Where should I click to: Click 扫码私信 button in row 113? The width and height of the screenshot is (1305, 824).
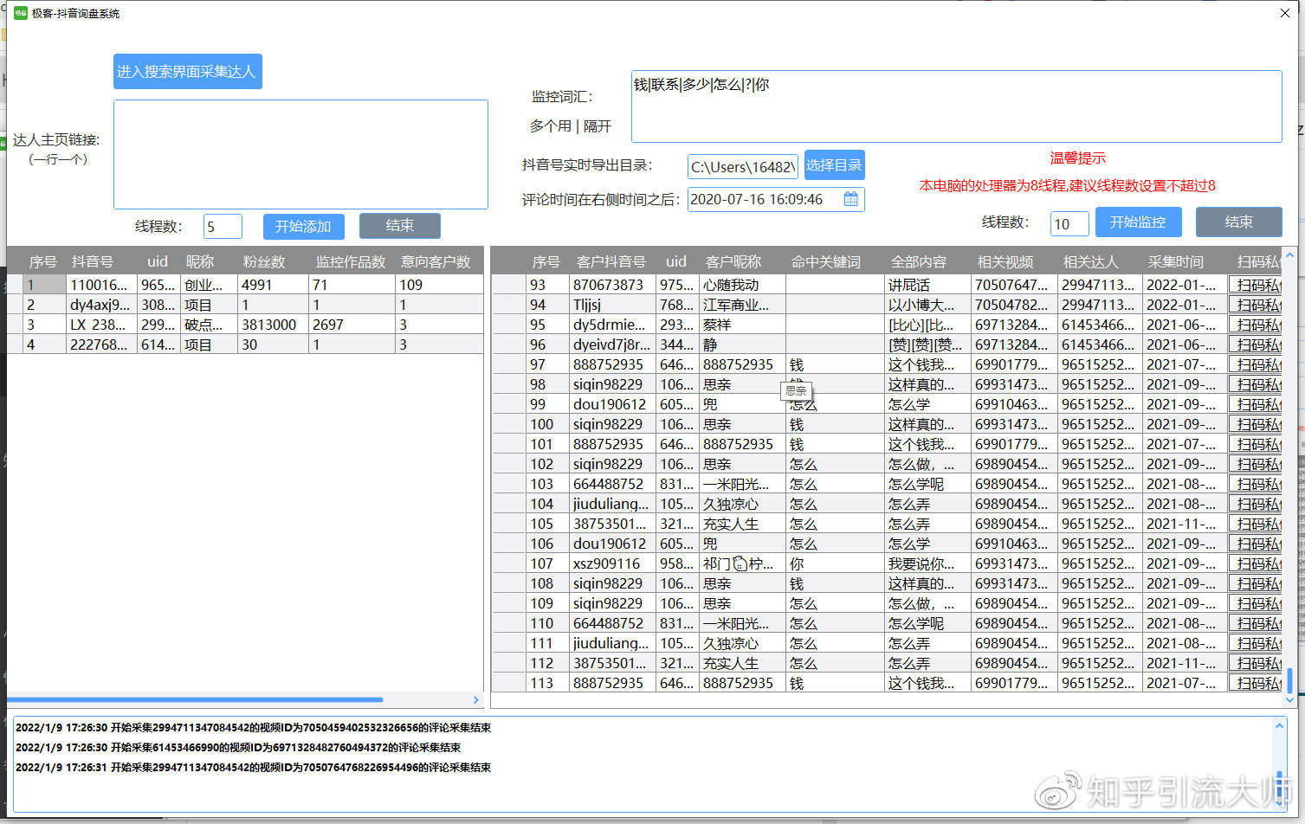point(1255,683)
